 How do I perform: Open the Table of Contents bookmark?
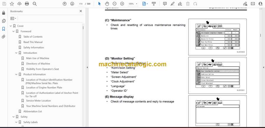(x=33, y=37)
